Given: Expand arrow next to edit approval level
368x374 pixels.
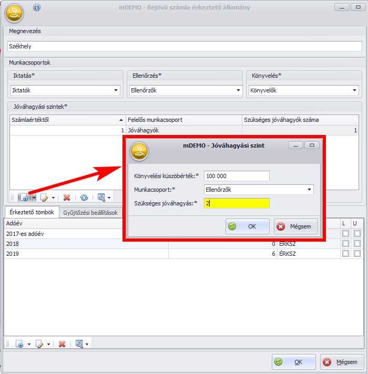Looking at the screenshot, I should pyautogui.click(x=53, y=198).
